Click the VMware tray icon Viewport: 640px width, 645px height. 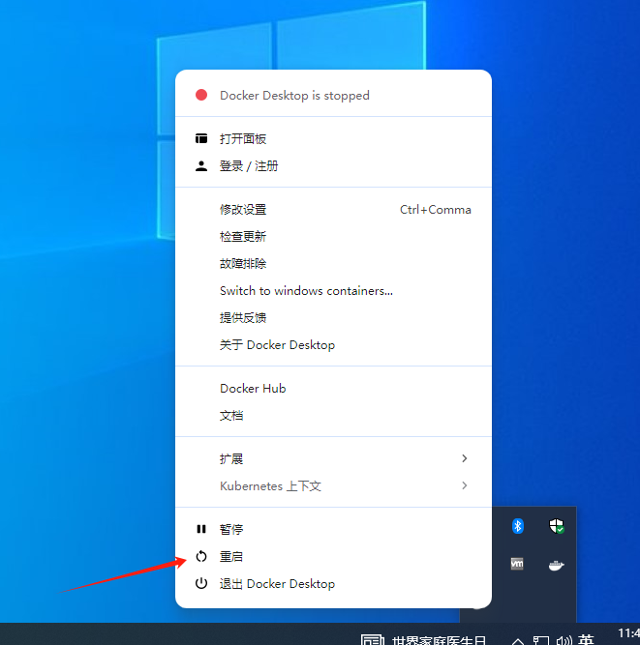pos(517,564)
